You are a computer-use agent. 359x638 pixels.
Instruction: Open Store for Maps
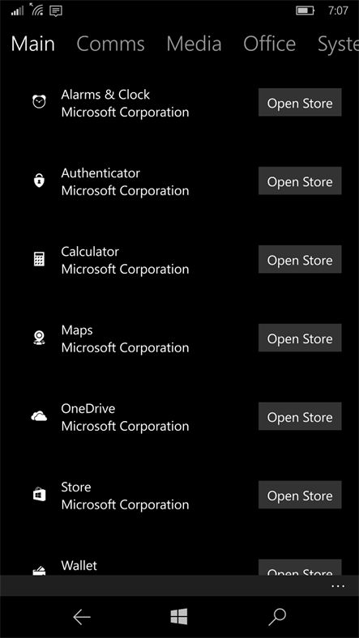point(300,338)
